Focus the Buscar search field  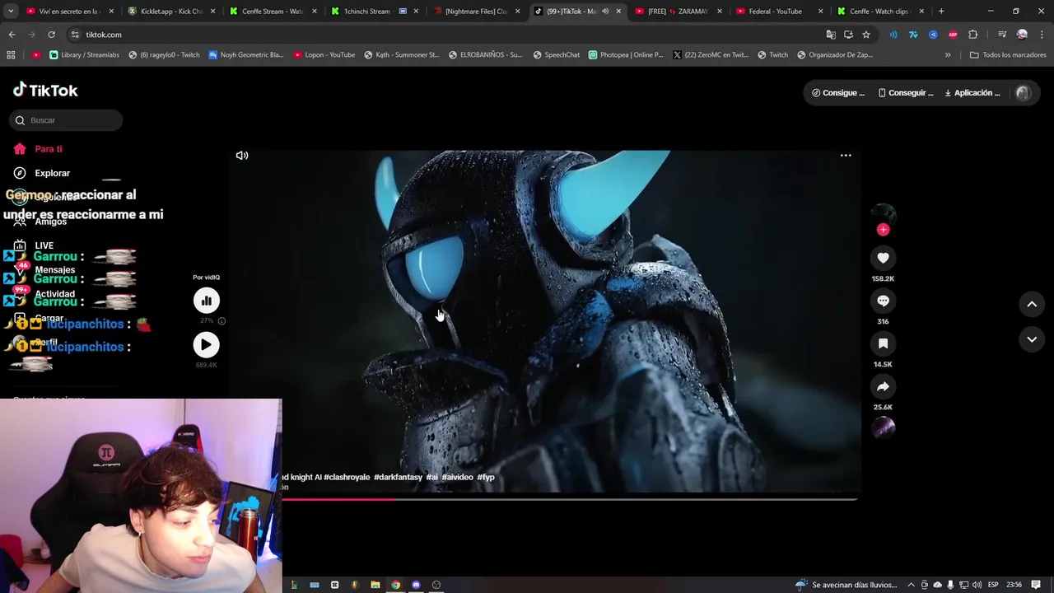(66, 120)
